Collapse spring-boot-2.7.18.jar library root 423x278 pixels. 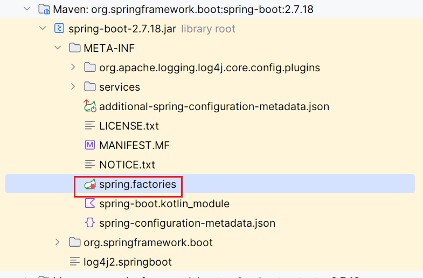point(43,29)
